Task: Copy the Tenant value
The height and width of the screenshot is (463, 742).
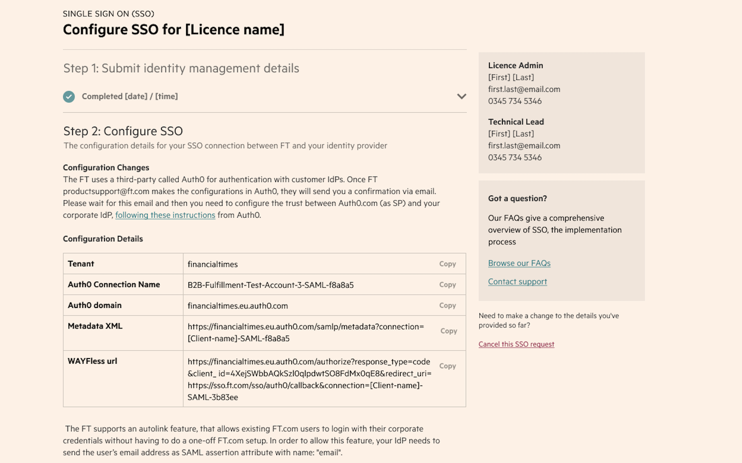Action: [447, 264]
